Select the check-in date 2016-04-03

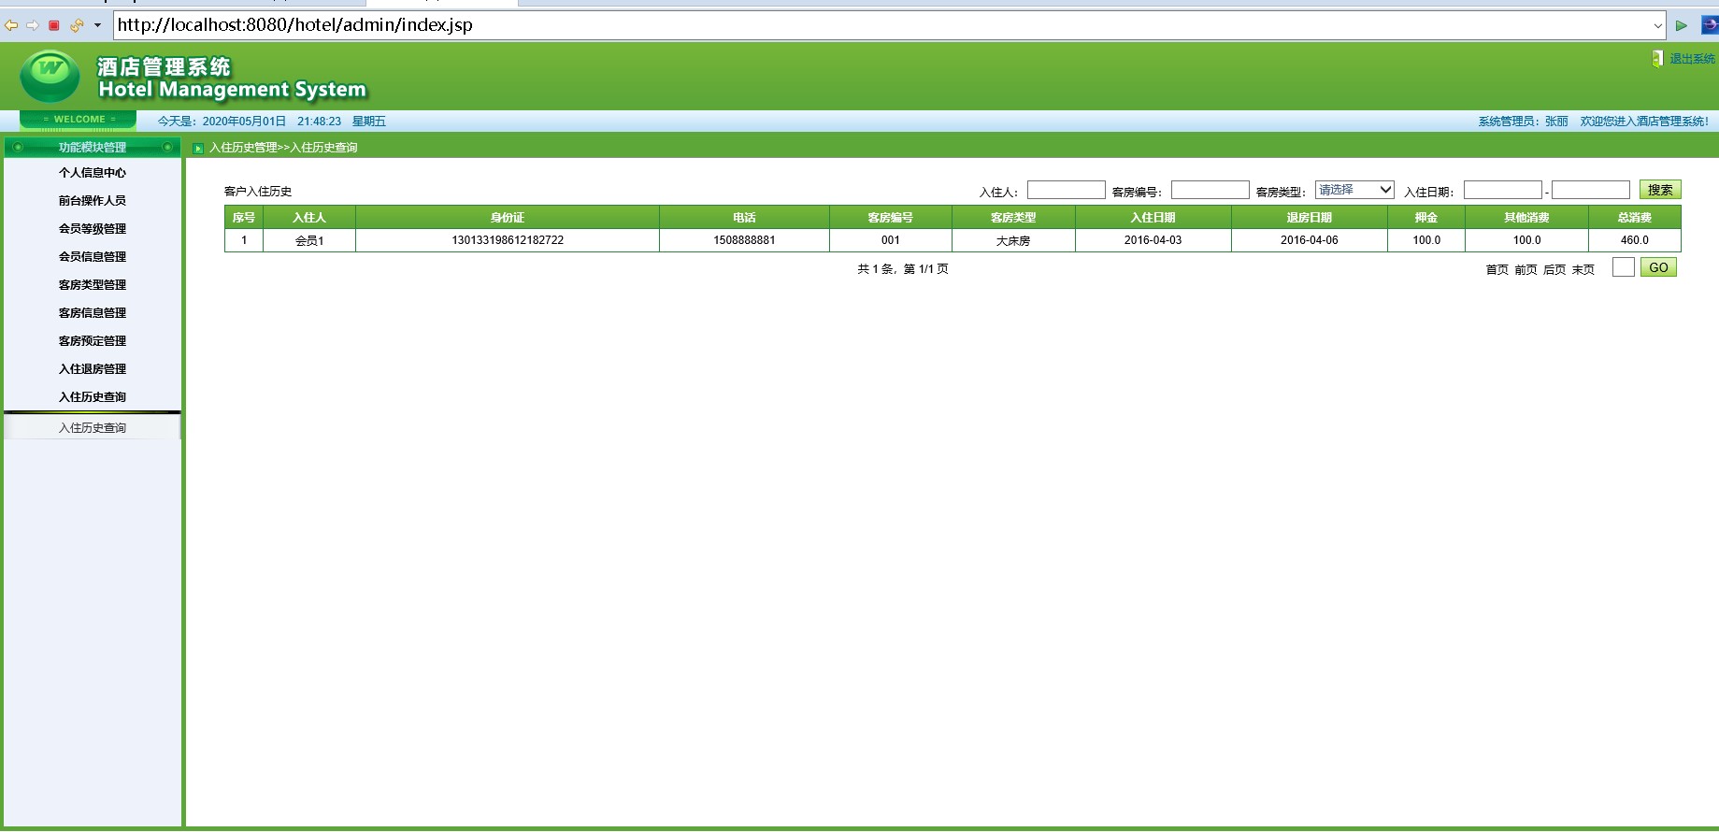[1153, 240]
